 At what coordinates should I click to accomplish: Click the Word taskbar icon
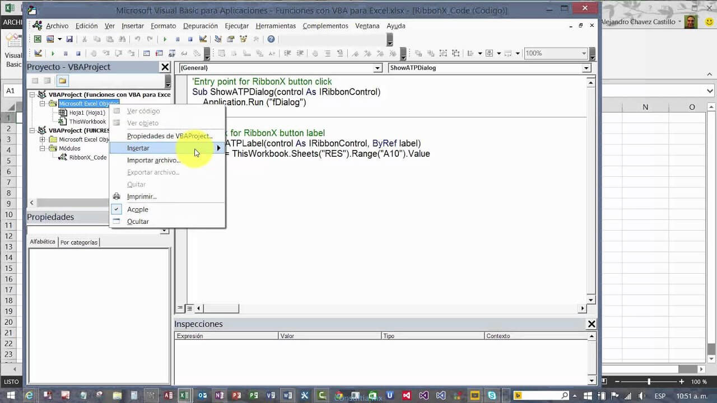[x=288, y=396]
